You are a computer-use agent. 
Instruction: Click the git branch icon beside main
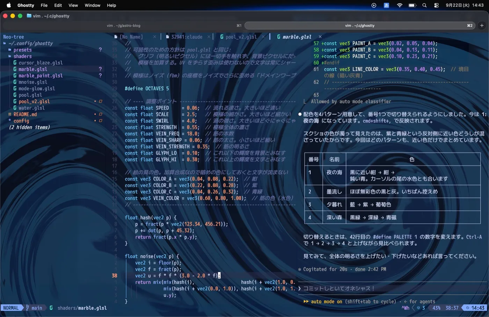(28, 308)
